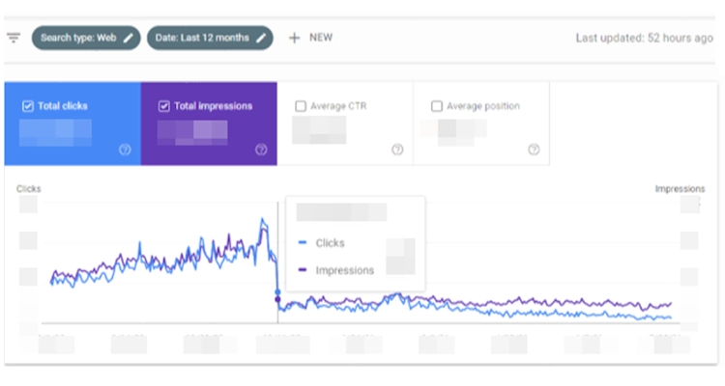Click the Impressions label in chart tooltip
The image size is (725, 386).
click(x=344, y=270)
